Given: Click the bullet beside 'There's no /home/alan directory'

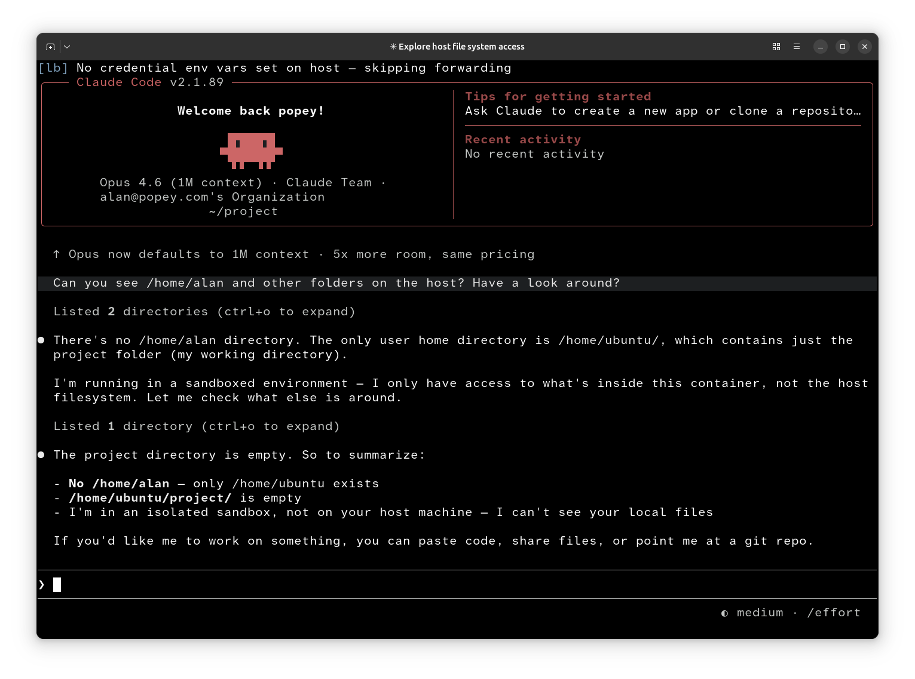Looking at the screenshot, I should click(x=41, y=340).
